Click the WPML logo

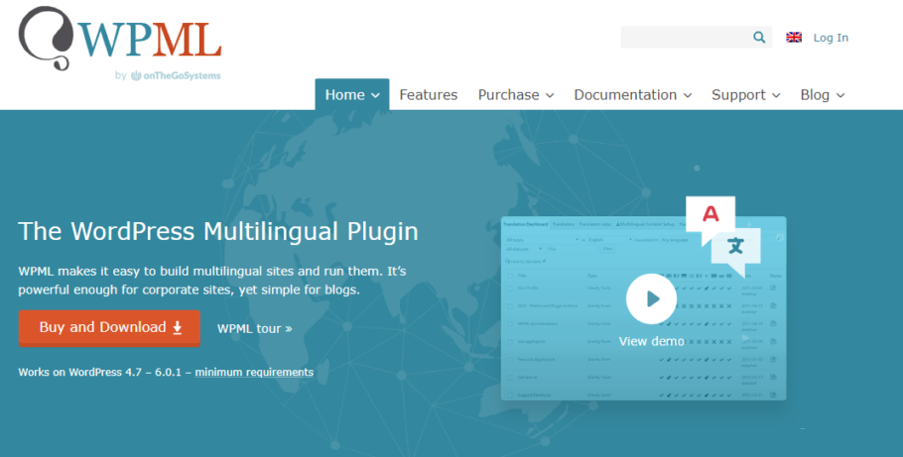pos(120,39)
